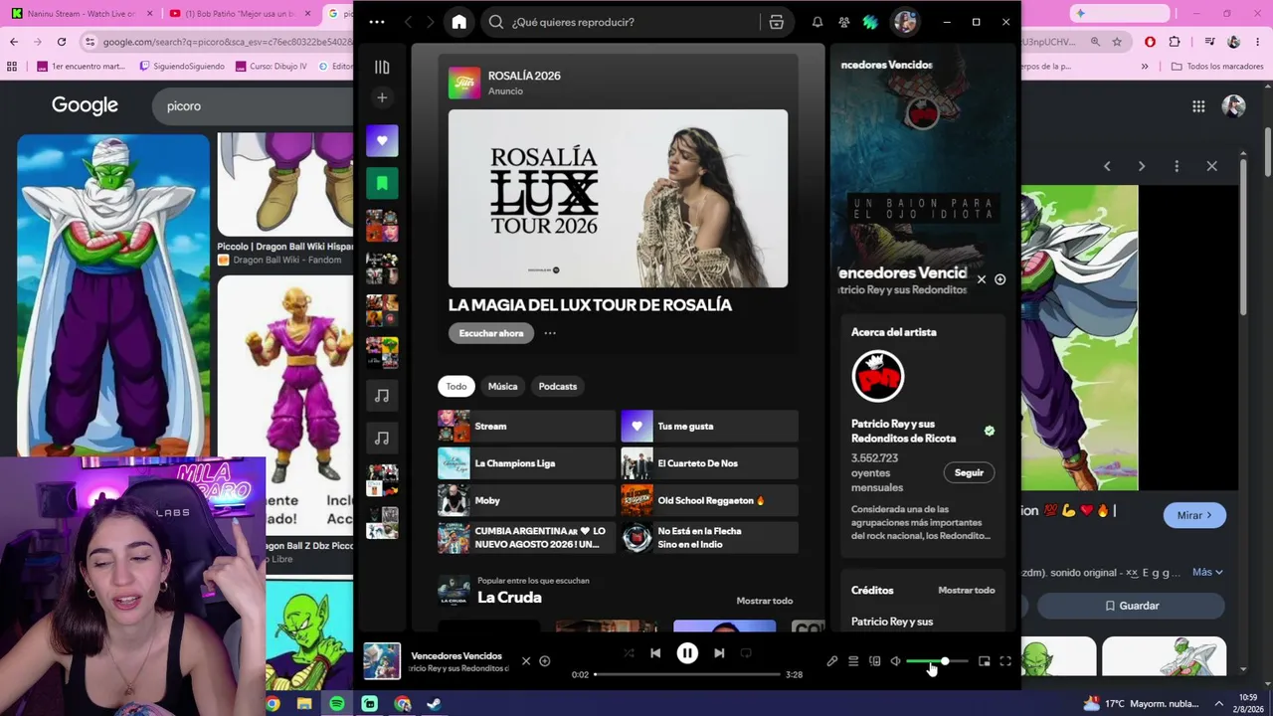The image size is (1273, 716).
Task: Open Todos los marcadores folder
Action: 1217,67
